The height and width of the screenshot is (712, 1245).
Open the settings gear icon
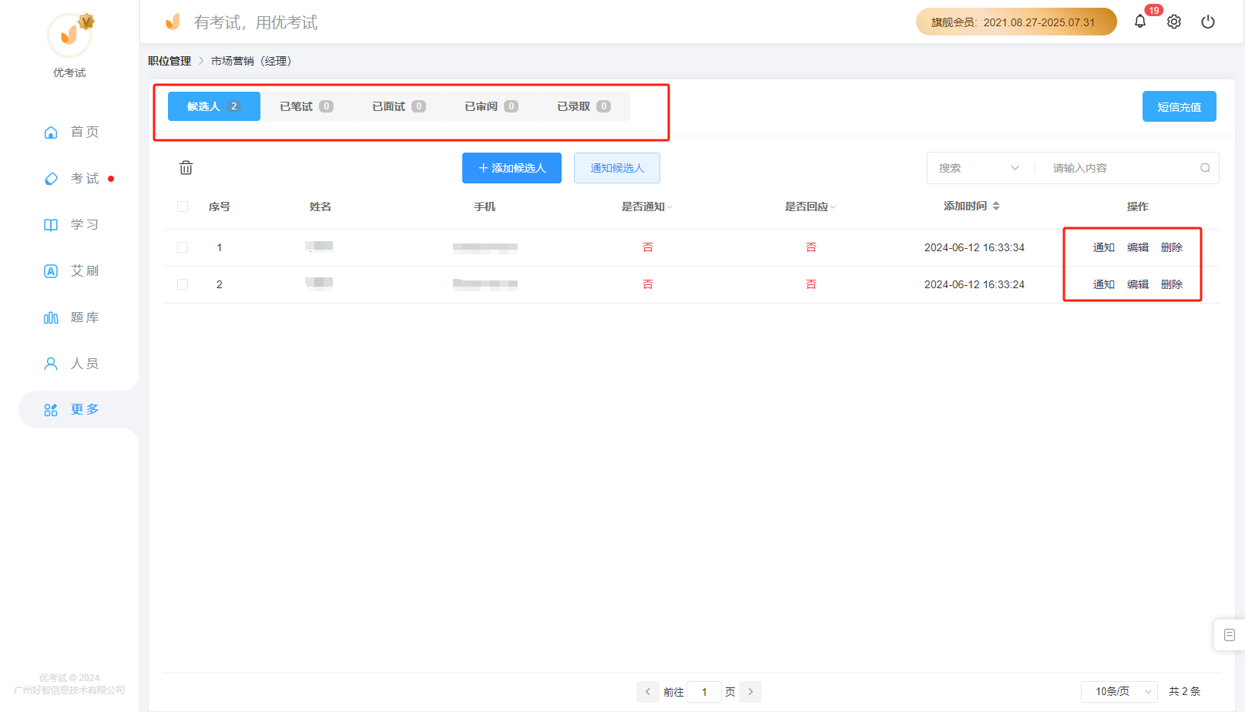click(x=1173, y=22)
